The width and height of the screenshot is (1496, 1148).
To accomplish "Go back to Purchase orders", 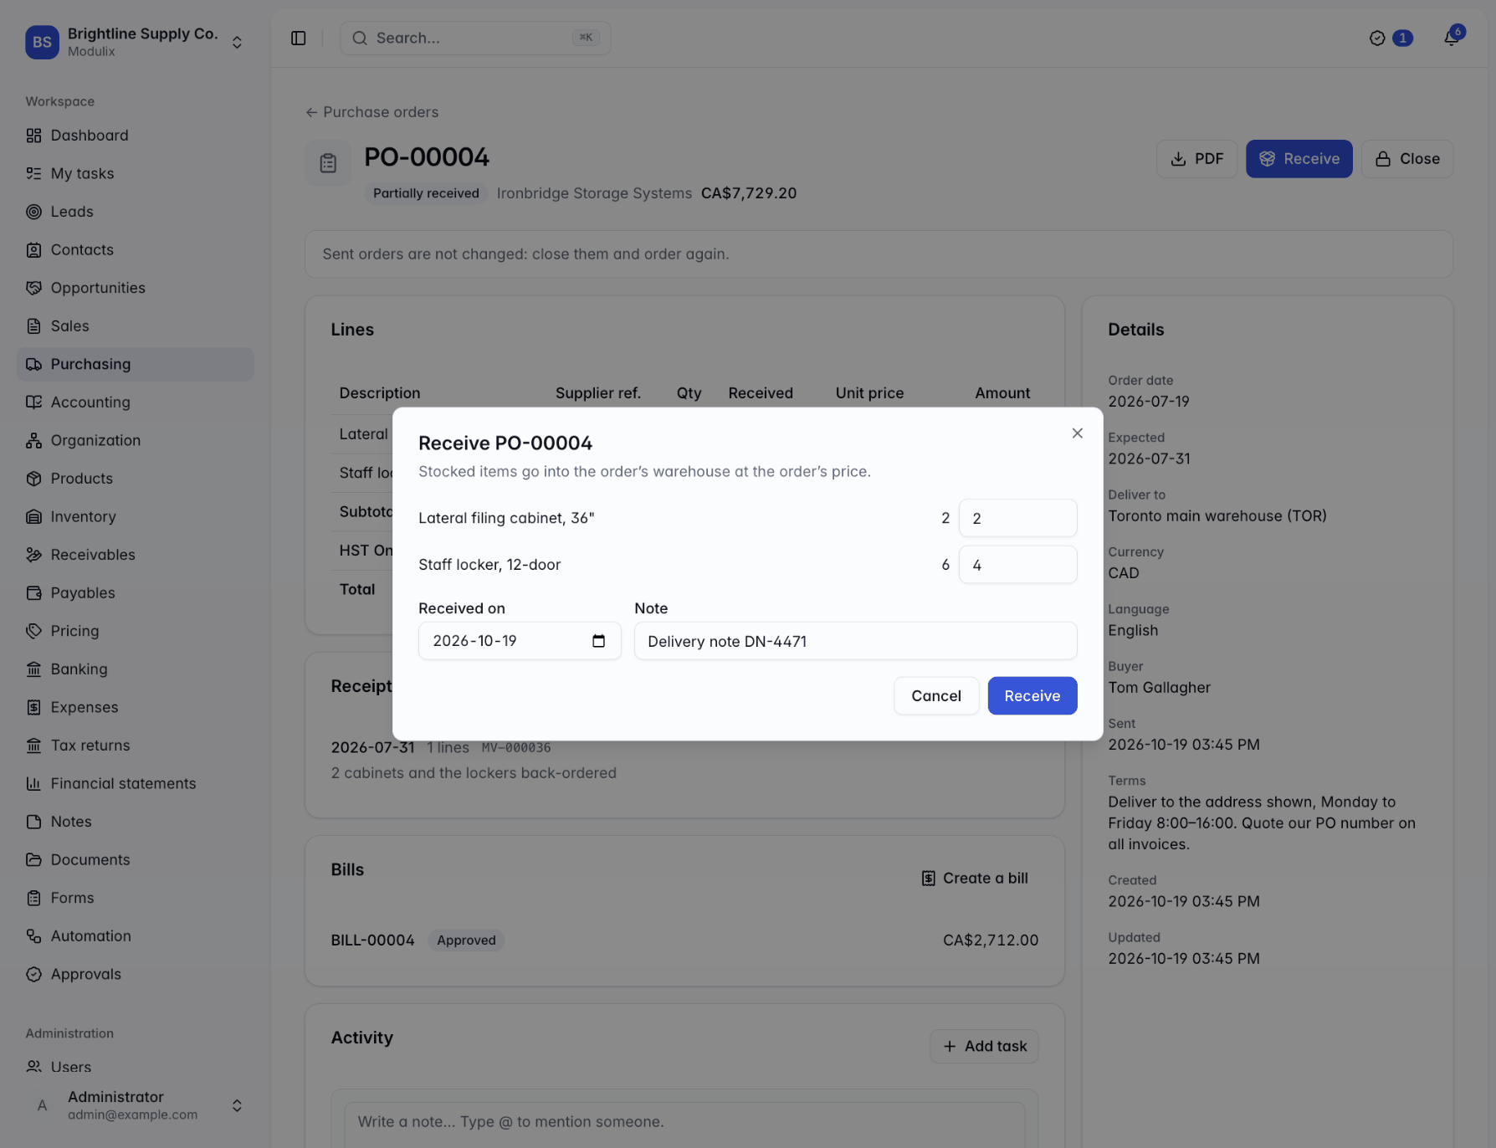I will click(x=371, y=112).
